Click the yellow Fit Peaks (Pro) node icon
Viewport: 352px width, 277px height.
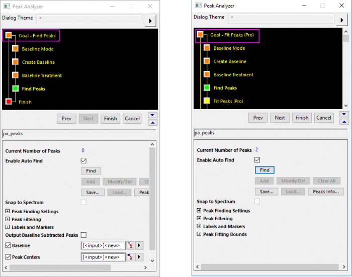point(207,101)
